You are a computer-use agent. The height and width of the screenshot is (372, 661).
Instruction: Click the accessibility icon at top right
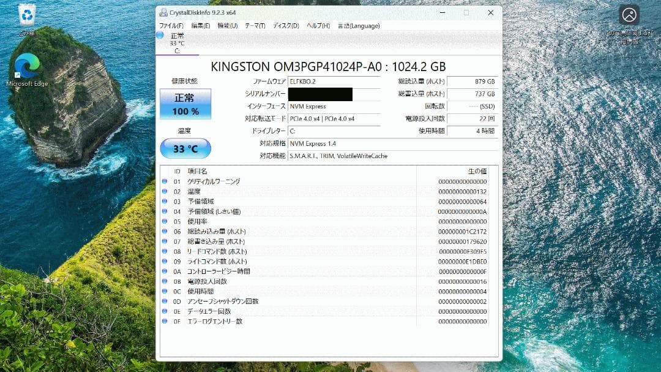tap(629, 14)
